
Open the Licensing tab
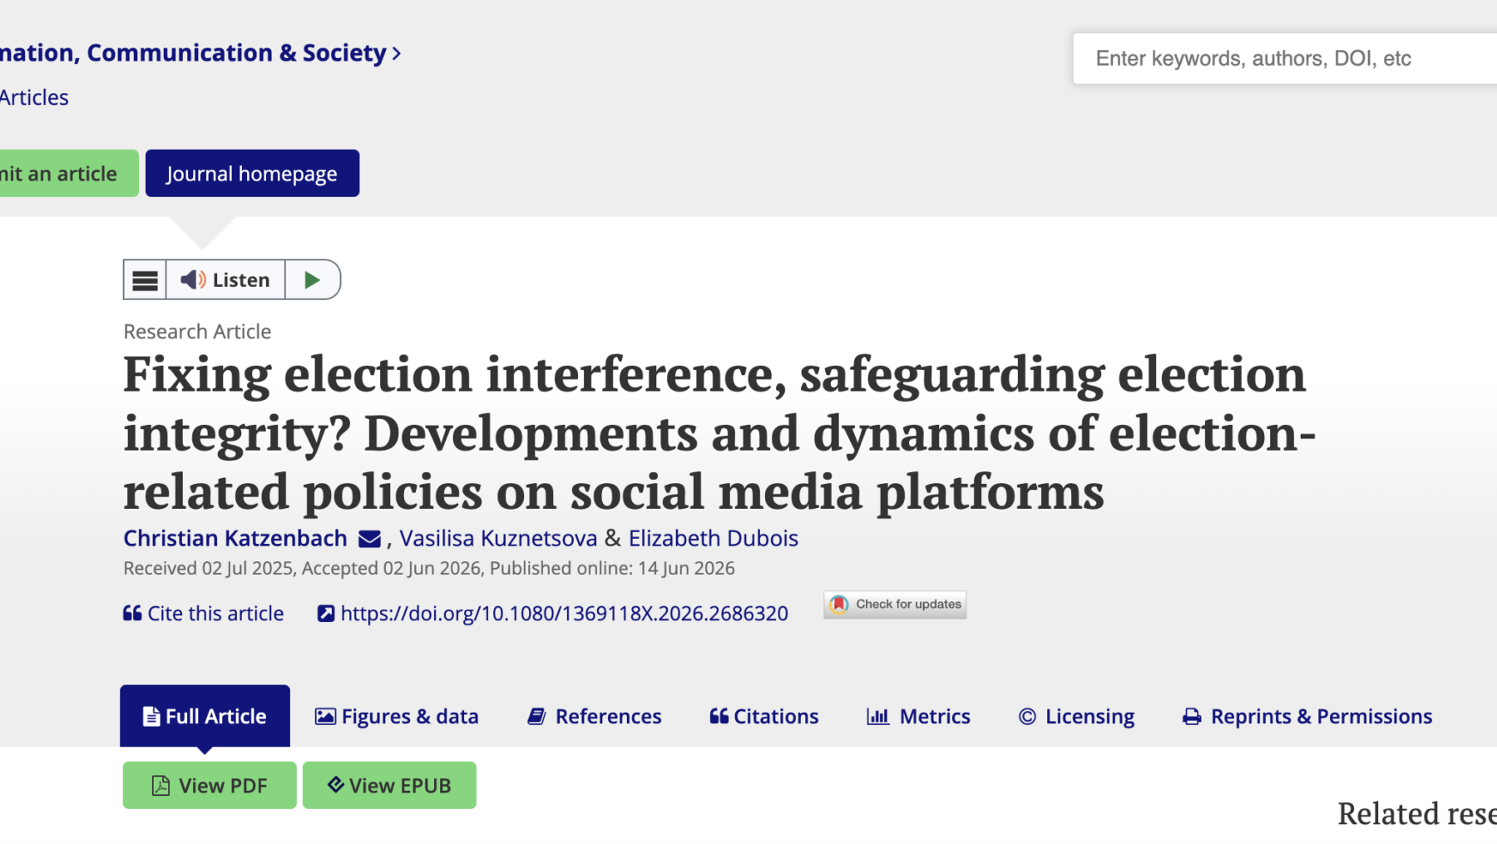pos(1076,716)
